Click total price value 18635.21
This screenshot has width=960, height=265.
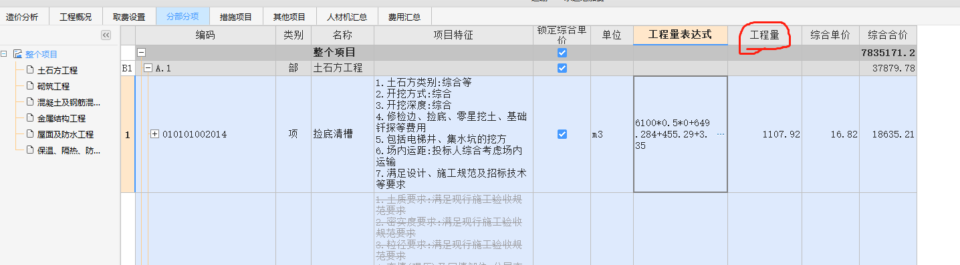point(893,134)
